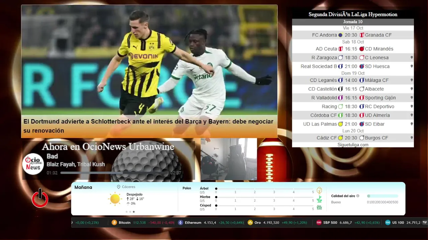Open venue pin on CD Leganés match row

tap(412, 80)
